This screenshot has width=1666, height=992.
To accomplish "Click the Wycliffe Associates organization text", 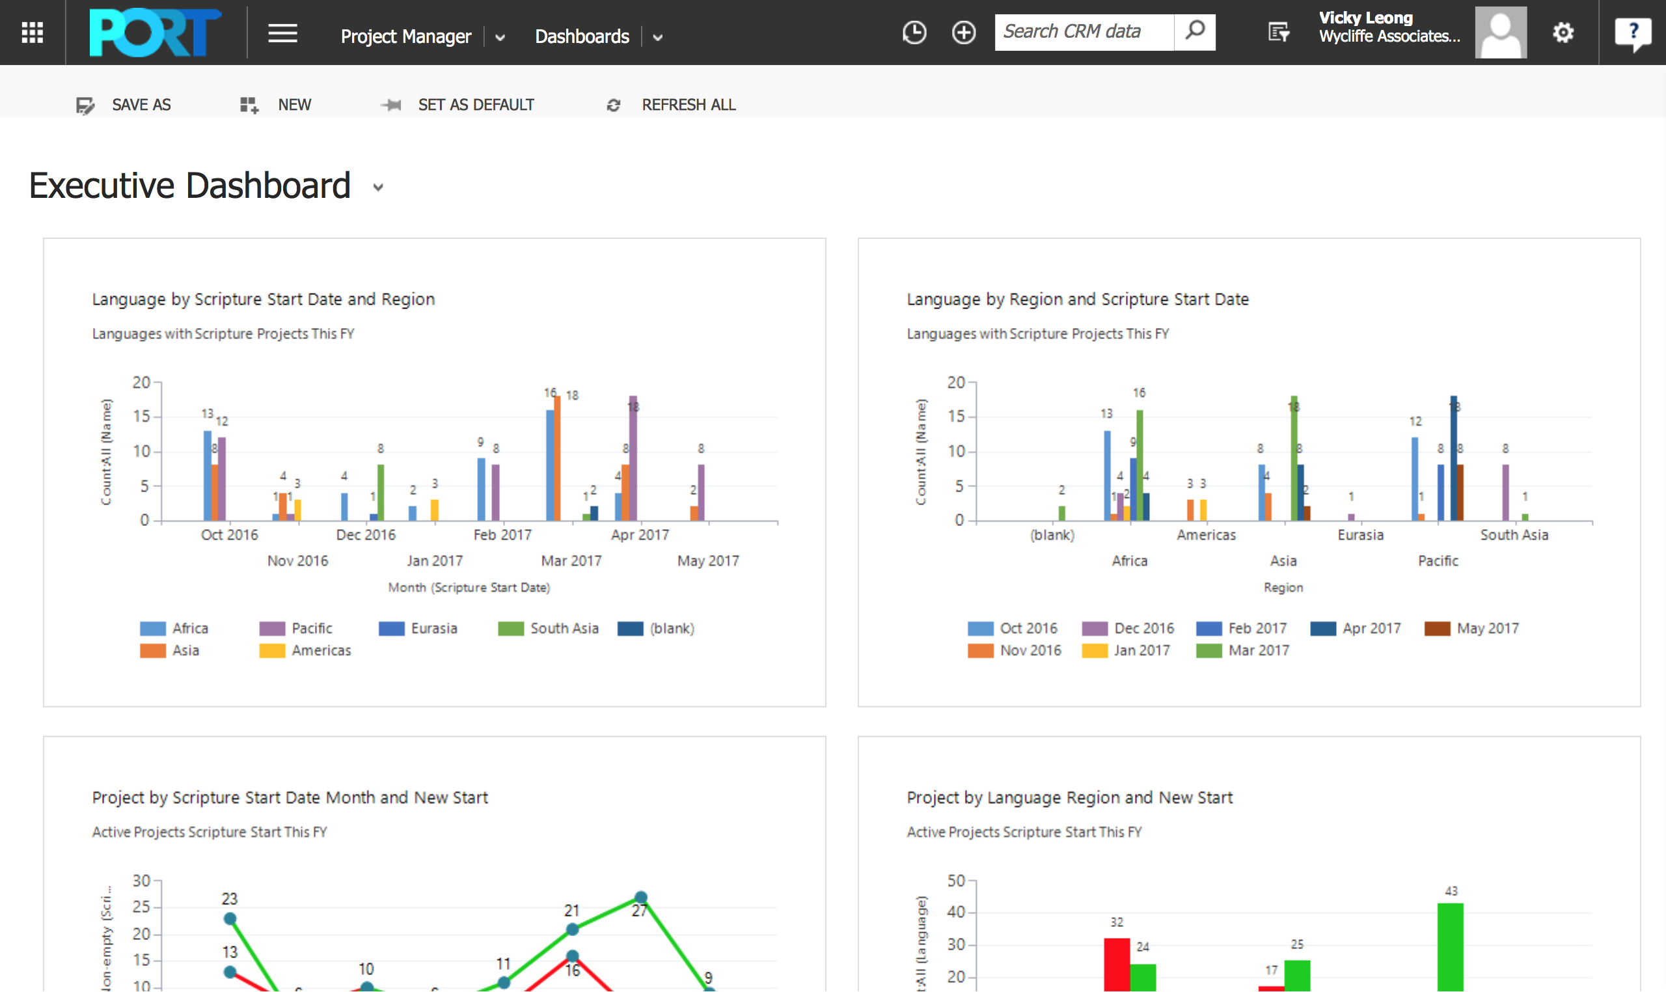I will coord(1389,36).
